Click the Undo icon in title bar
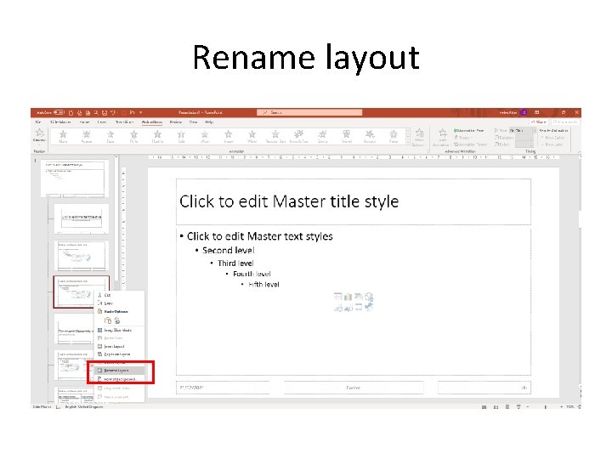612x459 pixels. pos(113,113)
